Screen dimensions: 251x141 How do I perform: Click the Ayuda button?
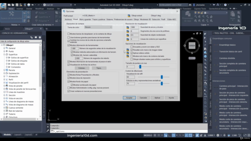[171, 98]
